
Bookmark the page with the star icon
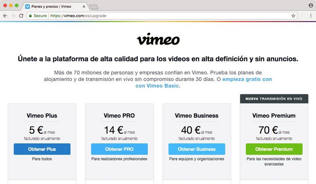click(293, 16)
